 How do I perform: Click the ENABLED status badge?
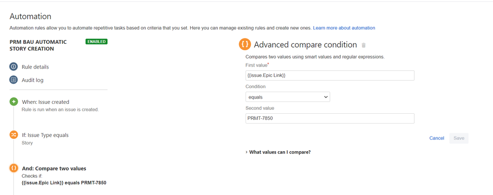pyautogui.click(x=96, y=41)
